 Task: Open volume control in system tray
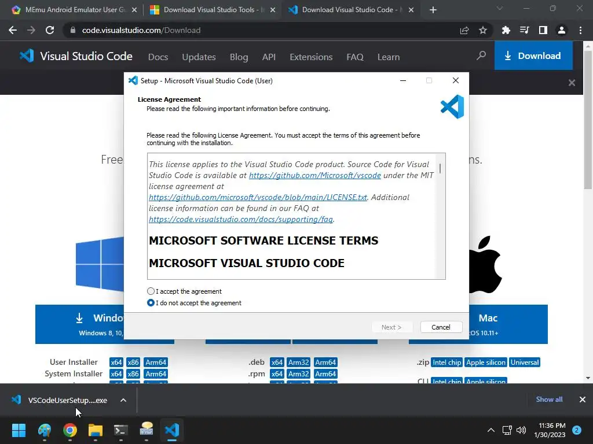tap(521, 430)
